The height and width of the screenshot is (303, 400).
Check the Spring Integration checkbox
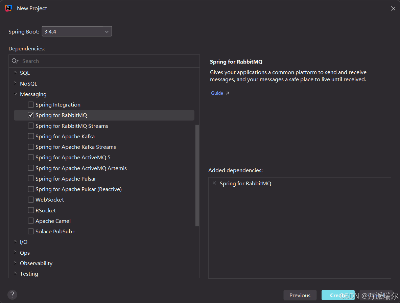click(31, 104)
